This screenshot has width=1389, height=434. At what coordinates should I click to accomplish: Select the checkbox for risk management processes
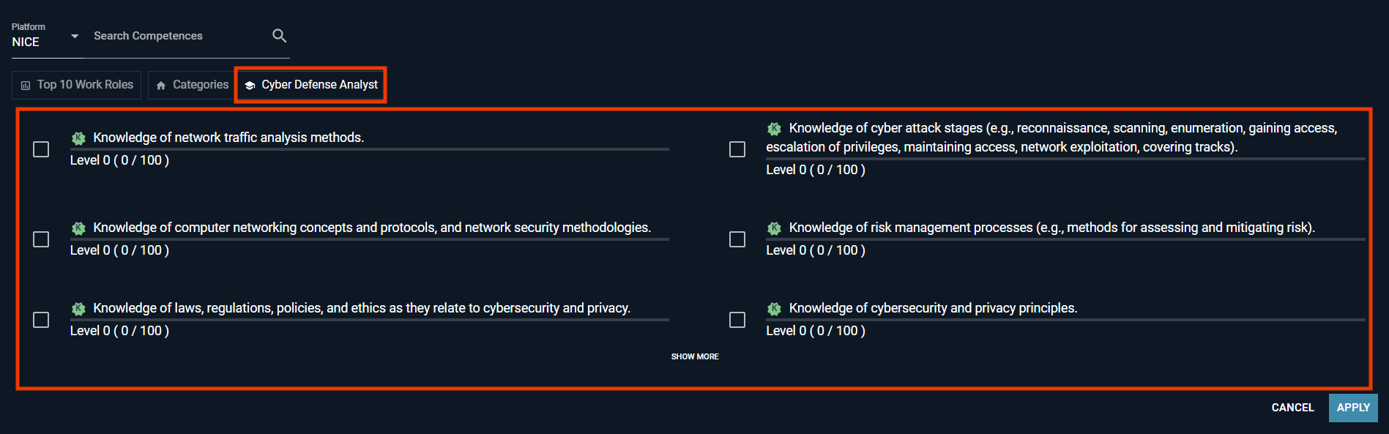tap(737, 239)
